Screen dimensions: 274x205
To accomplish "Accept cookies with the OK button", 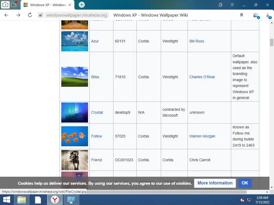I will 245,183.
